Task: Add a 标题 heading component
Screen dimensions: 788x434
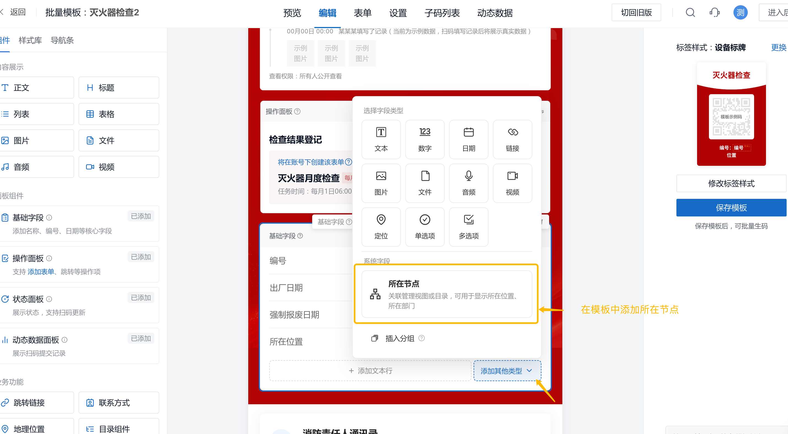Action: point(119,88)
